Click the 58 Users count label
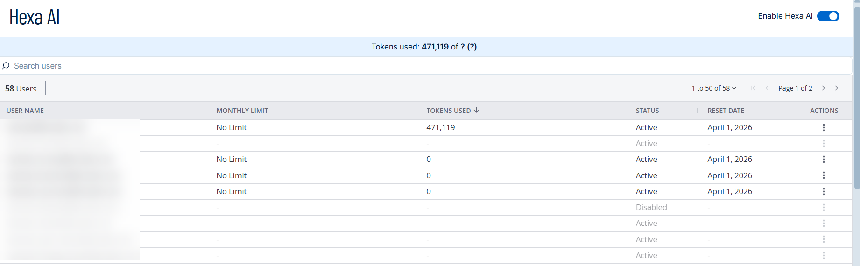The width and height of the screenshot is (860, 266). 21,89
